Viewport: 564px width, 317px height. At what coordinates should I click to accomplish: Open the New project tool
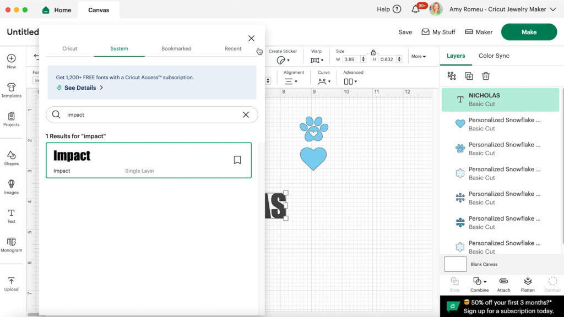[11, 62]
